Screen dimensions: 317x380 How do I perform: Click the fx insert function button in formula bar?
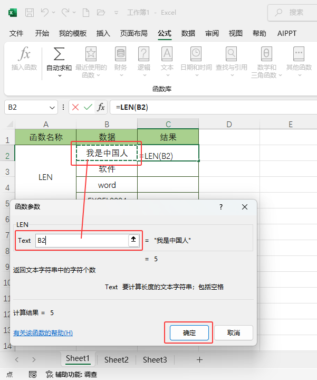point(101,107)
